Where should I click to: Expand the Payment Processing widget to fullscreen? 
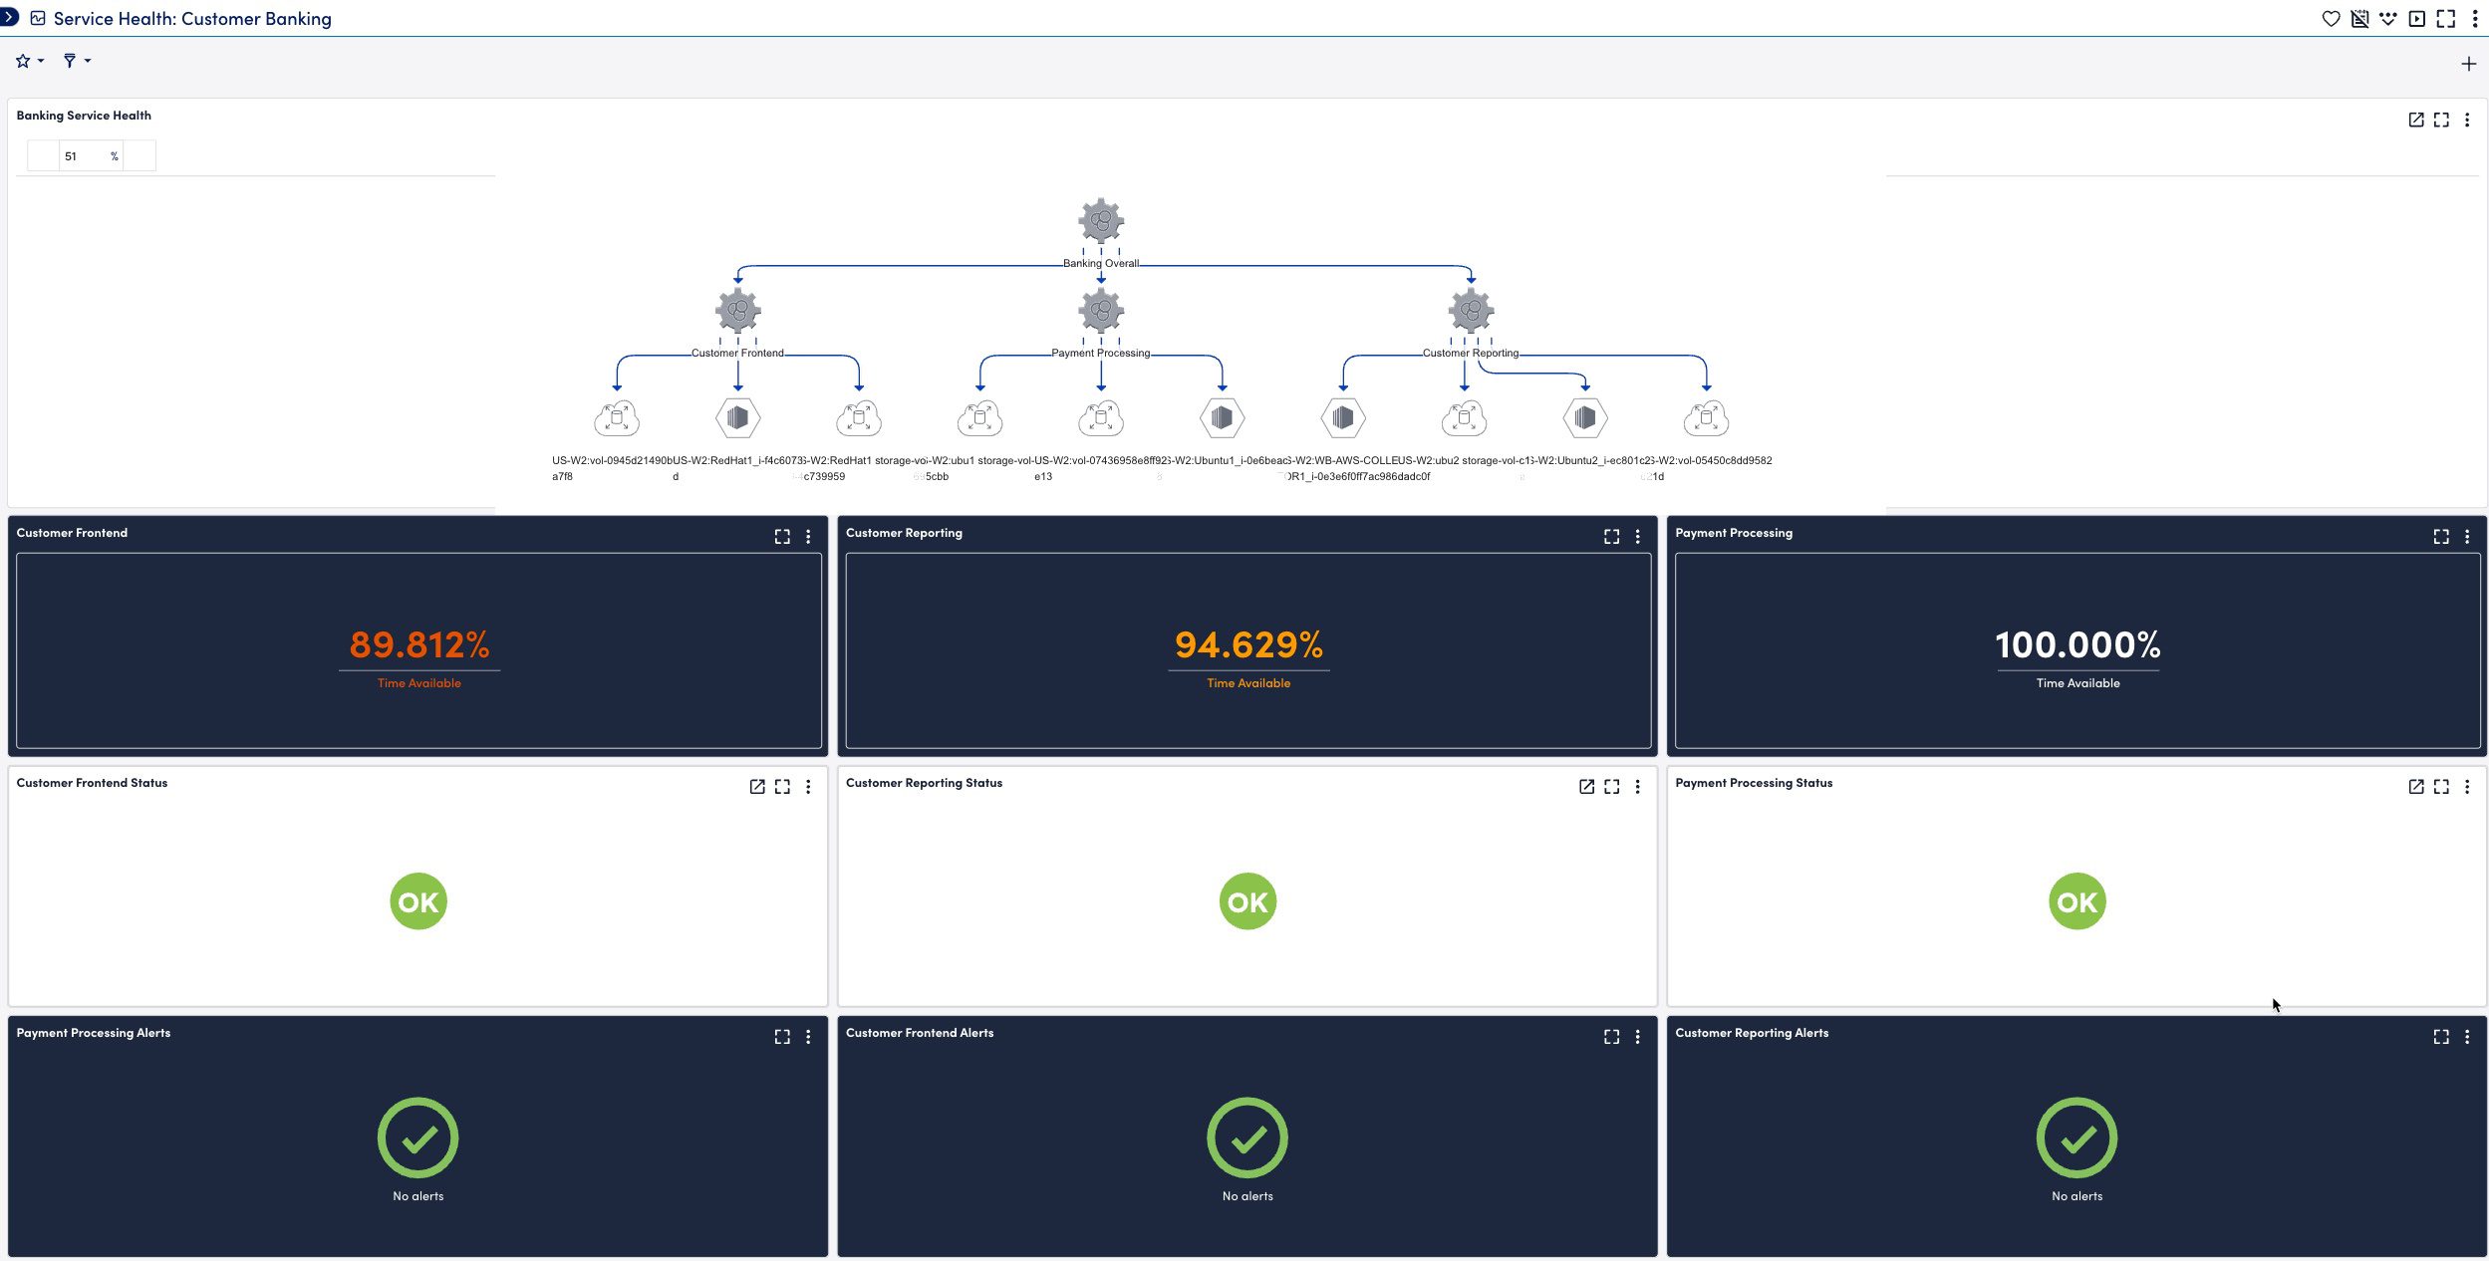[x=2441, y=536]
